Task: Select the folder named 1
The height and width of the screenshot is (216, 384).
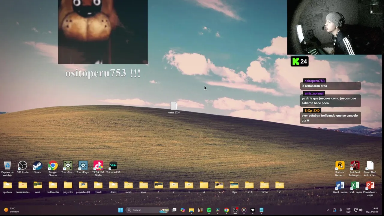Action: (159, 187)
